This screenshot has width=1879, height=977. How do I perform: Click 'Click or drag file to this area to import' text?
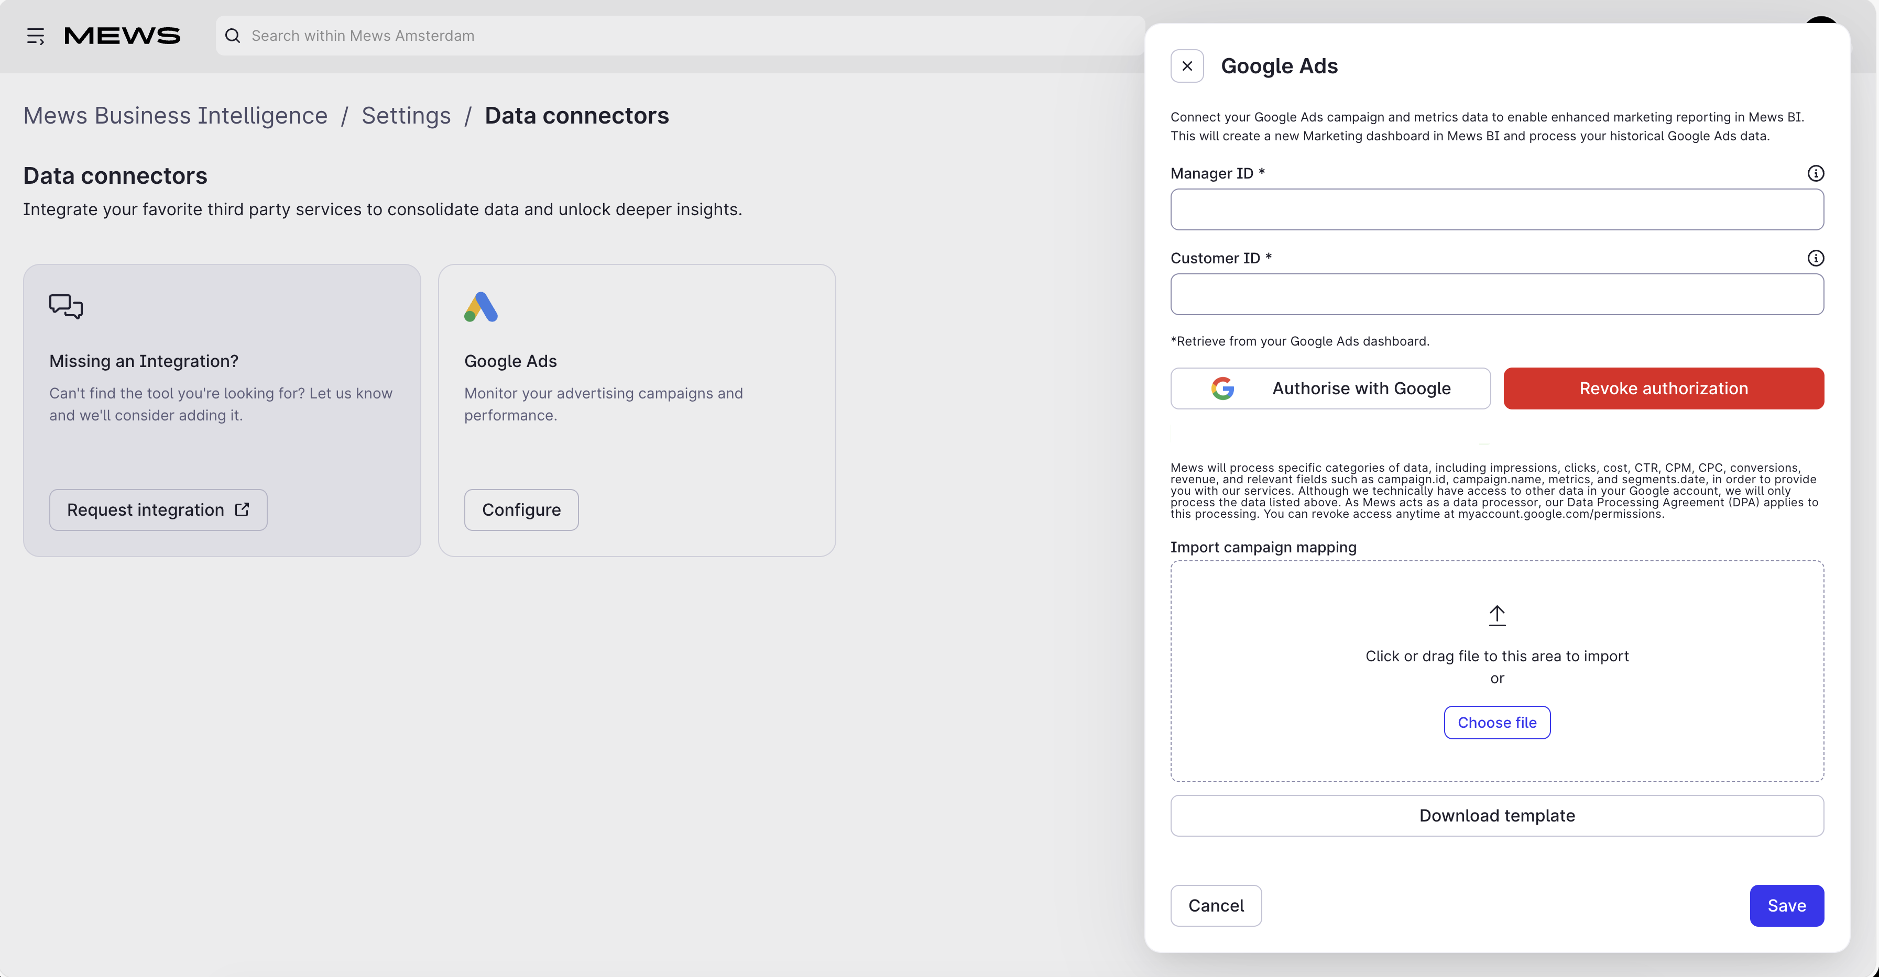1497,656
